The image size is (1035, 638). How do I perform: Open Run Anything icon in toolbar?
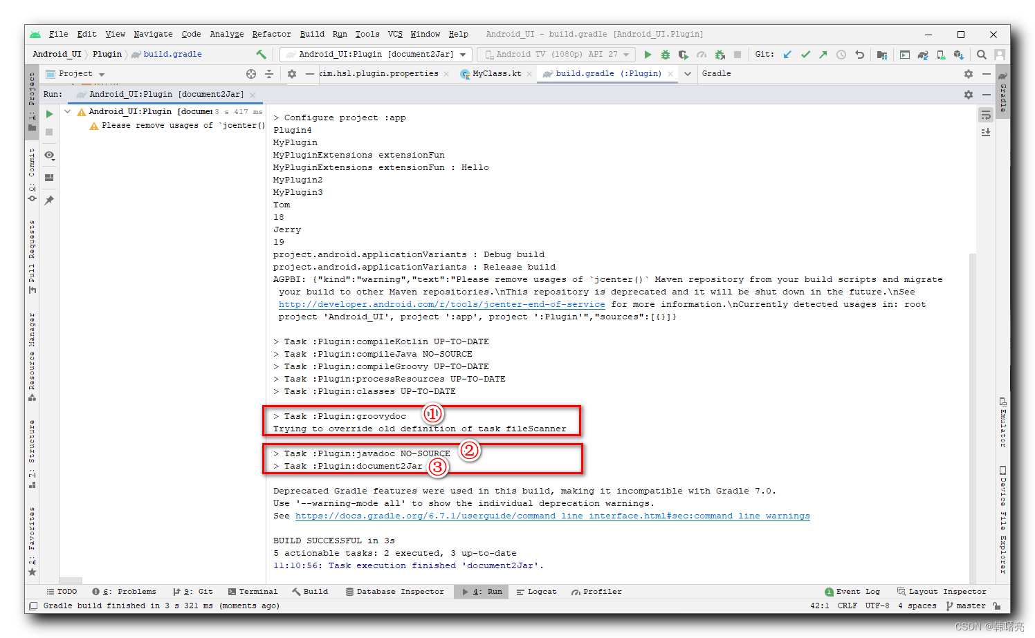pos(905,54)
